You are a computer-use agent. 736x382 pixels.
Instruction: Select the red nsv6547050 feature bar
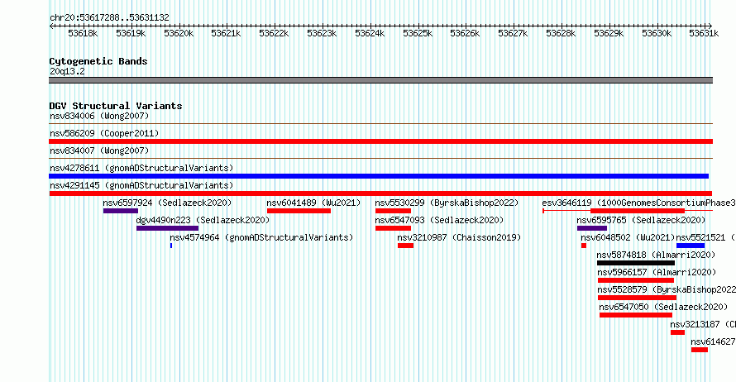(x=636, y=315)
